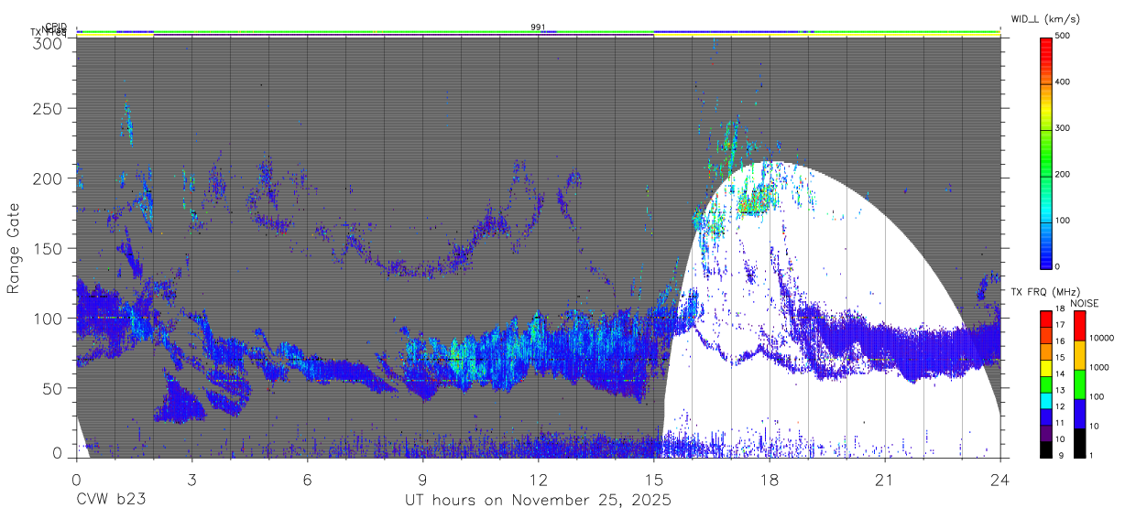Click the '150' range gate axis label
Image resolution: width=1125 pixels, height=519 pixels.
48,248
